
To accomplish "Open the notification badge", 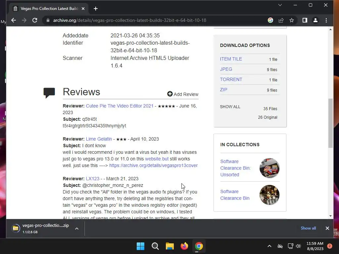I will pos(330,246).
